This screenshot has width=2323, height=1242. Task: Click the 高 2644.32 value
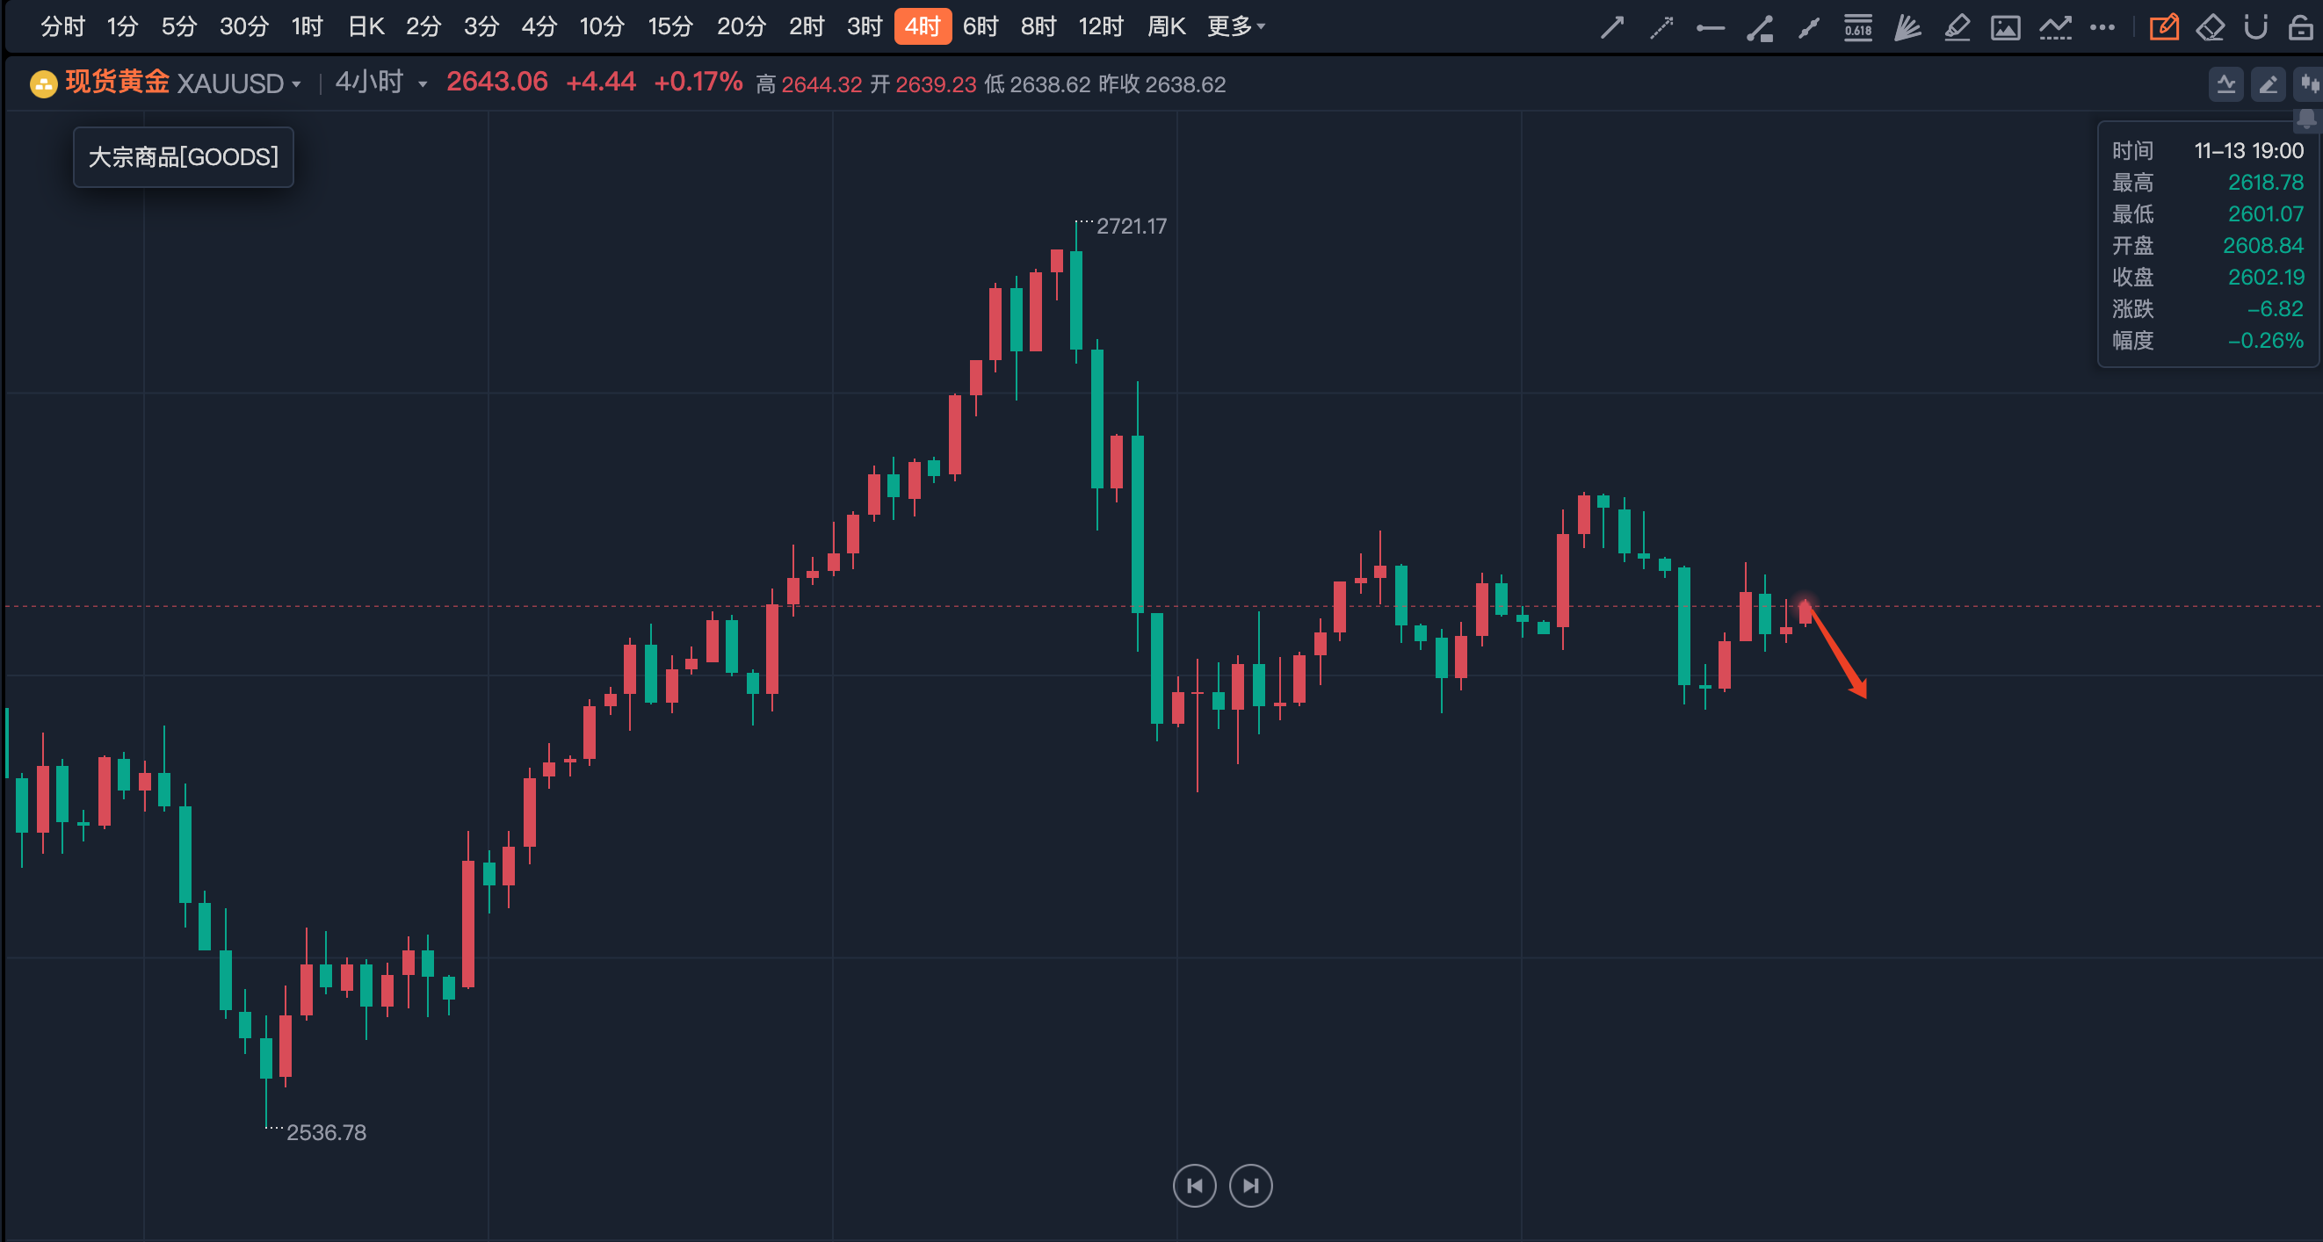[809, 84]
